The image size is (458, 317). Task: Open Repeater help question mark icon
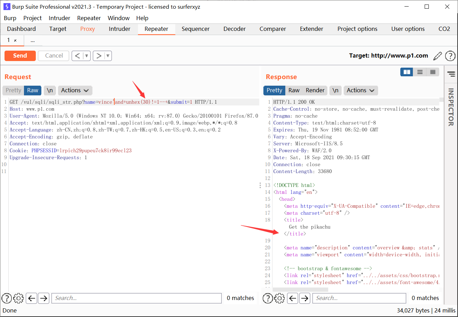click(450, 55)
